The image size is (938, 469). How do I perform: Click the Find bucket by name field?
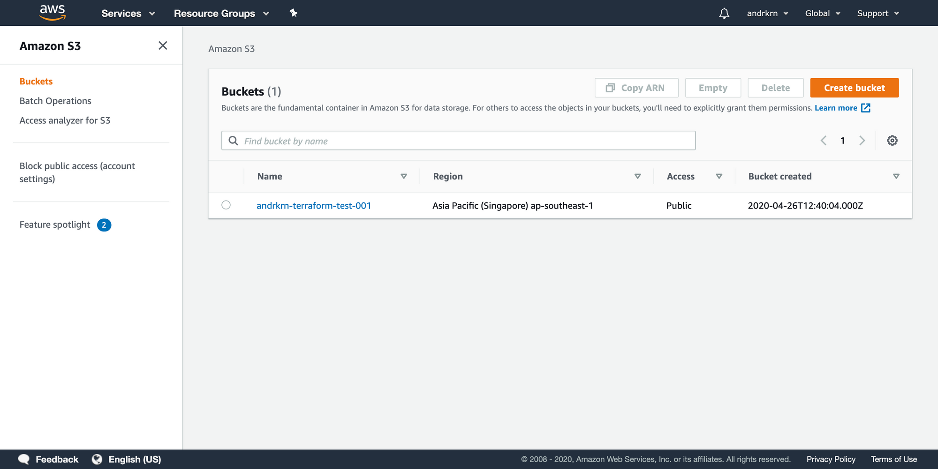pos(464,141)
